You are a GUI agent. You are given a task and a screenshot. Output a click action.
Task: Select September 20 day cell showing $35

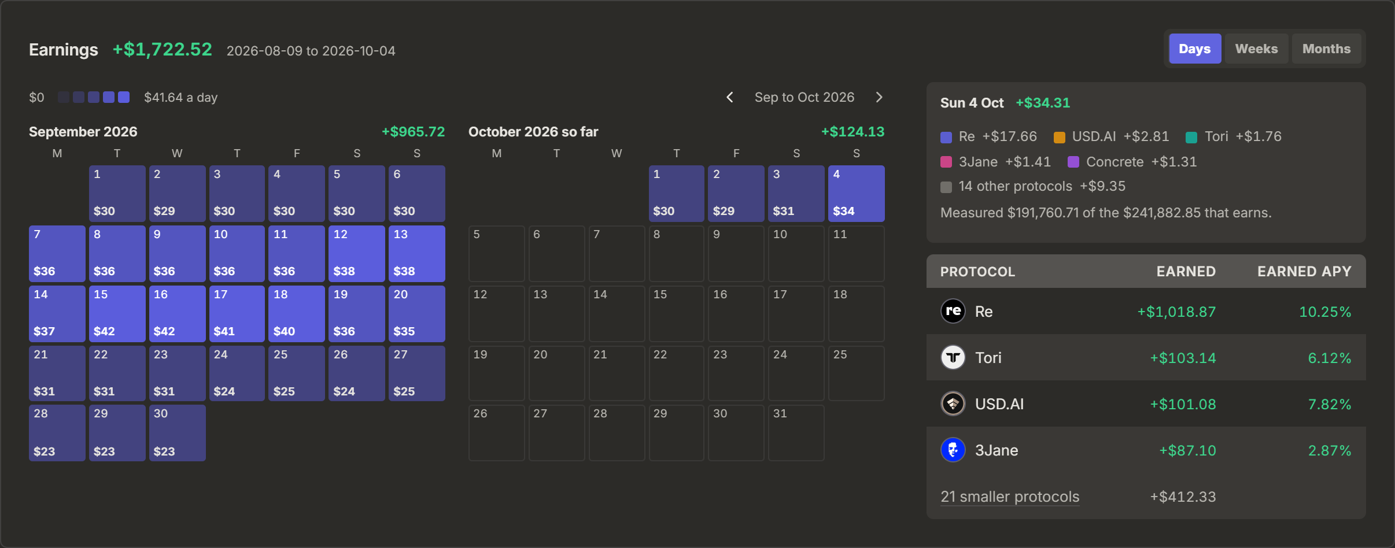(x=417, y=314)
